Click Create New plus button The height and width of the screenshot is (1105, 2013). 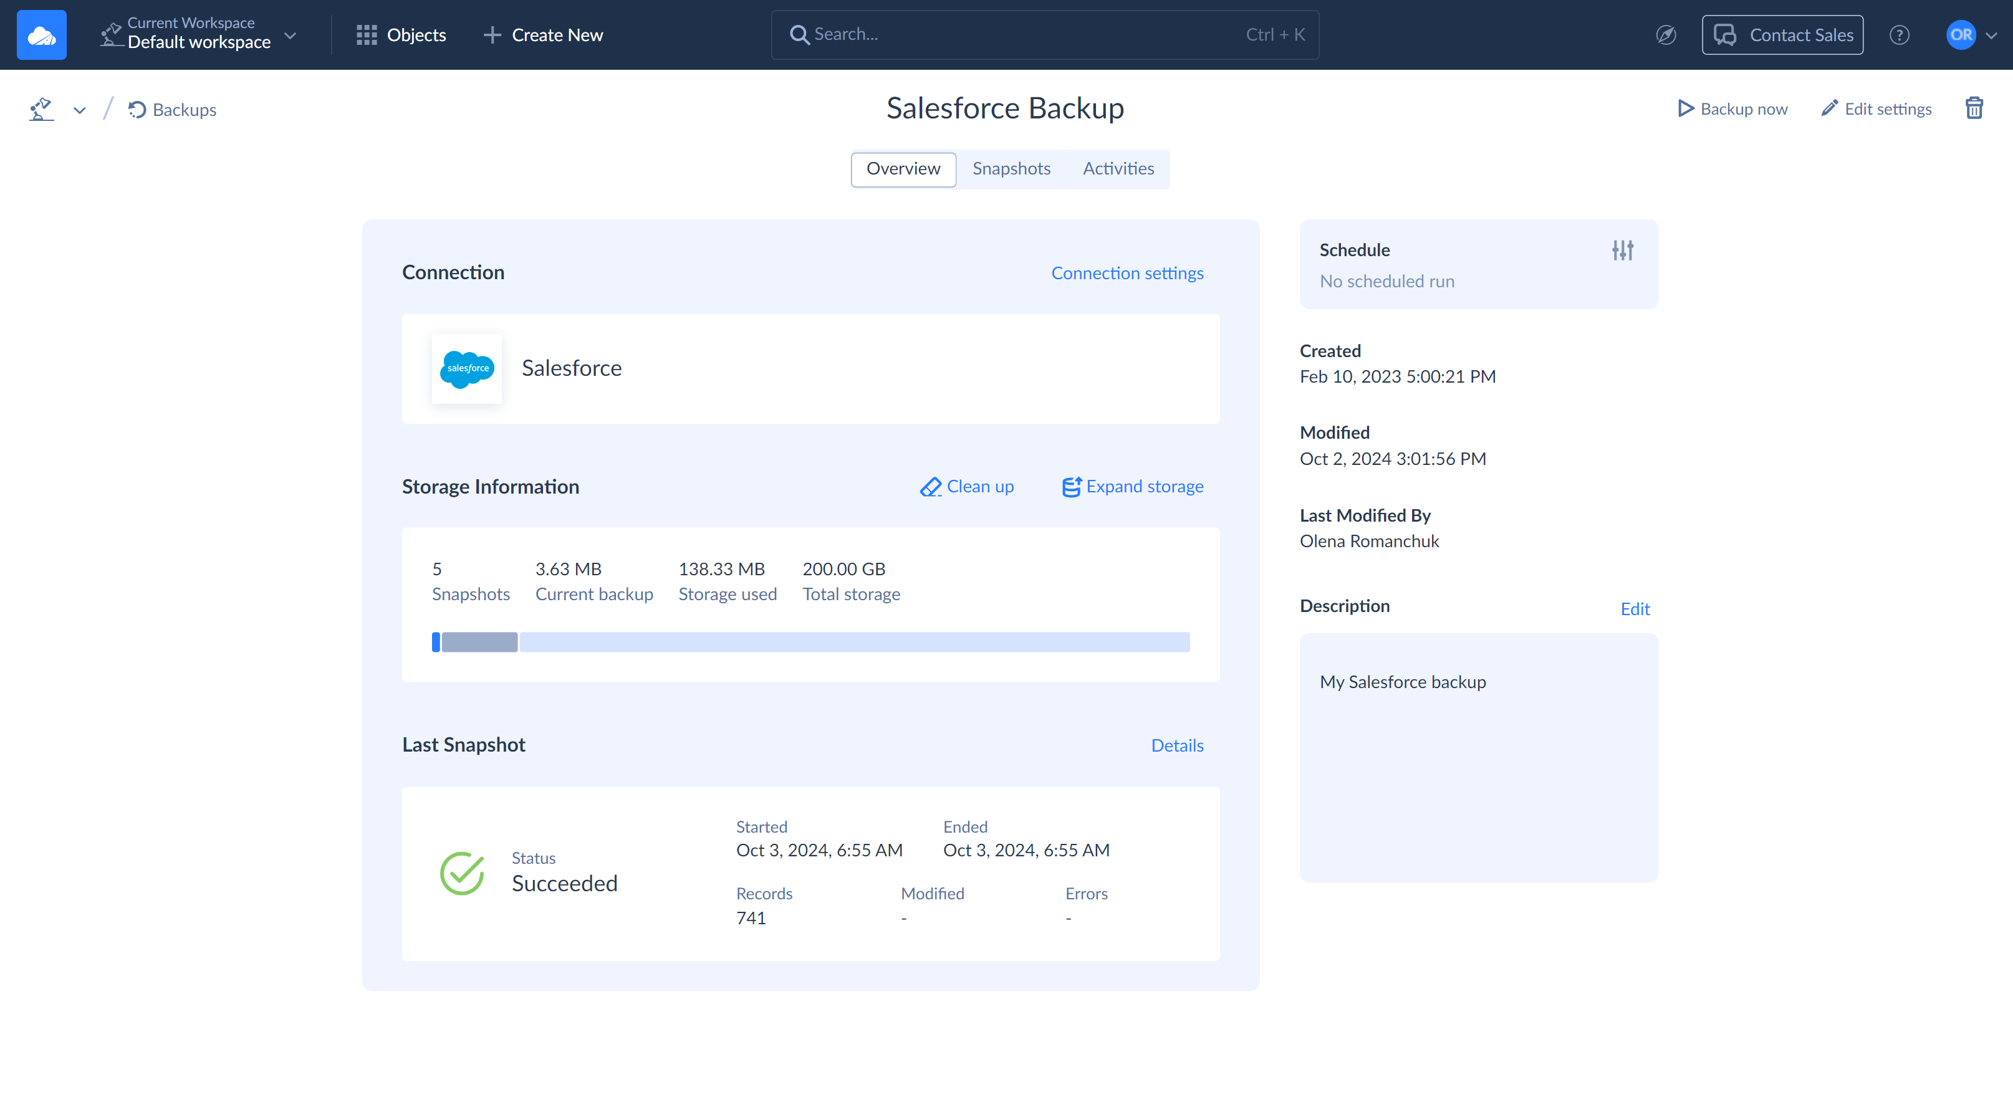[543, 34]
